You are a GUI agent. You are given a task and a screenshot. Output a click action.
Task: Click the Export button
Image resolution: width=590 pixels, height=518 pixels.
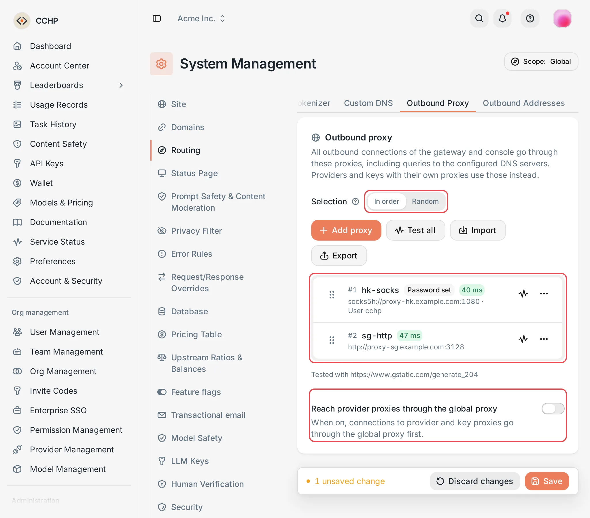339,256
